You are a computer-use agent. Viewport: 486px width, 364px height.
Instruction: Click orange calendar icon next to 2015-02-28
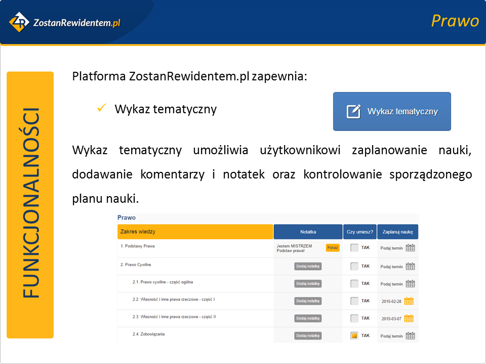click(x=409, y=301)
